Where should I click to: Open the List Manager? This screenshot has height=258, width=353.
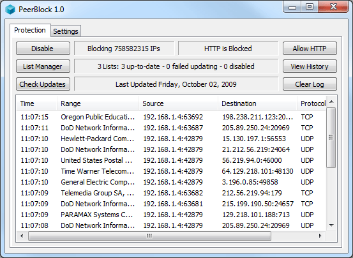43,66
